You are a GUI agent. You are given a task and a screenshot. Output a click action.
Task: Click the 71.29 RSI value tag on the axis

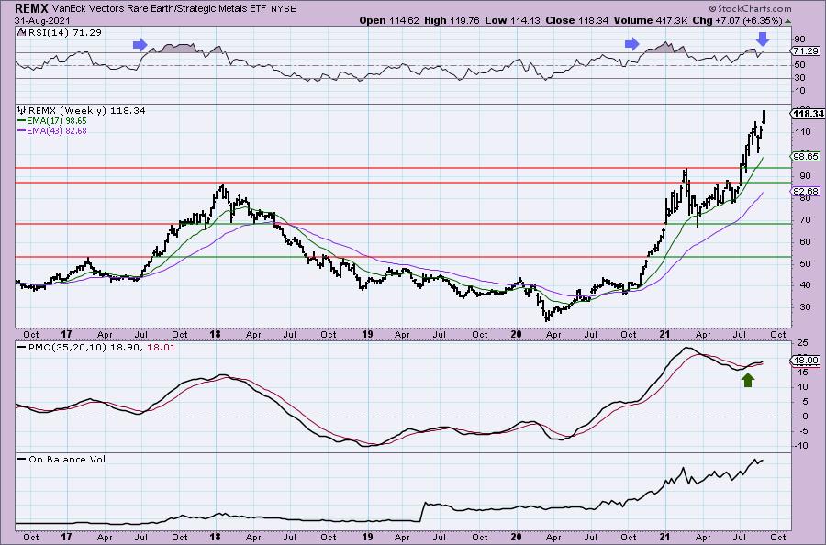click(x=806, y=51)
